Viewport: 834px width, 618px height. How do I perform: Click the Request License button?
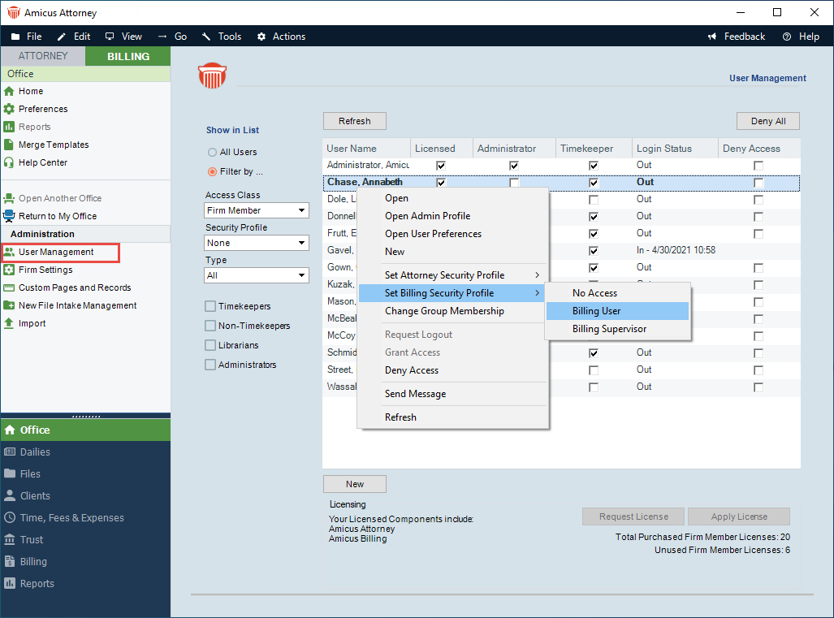point(633,516)
